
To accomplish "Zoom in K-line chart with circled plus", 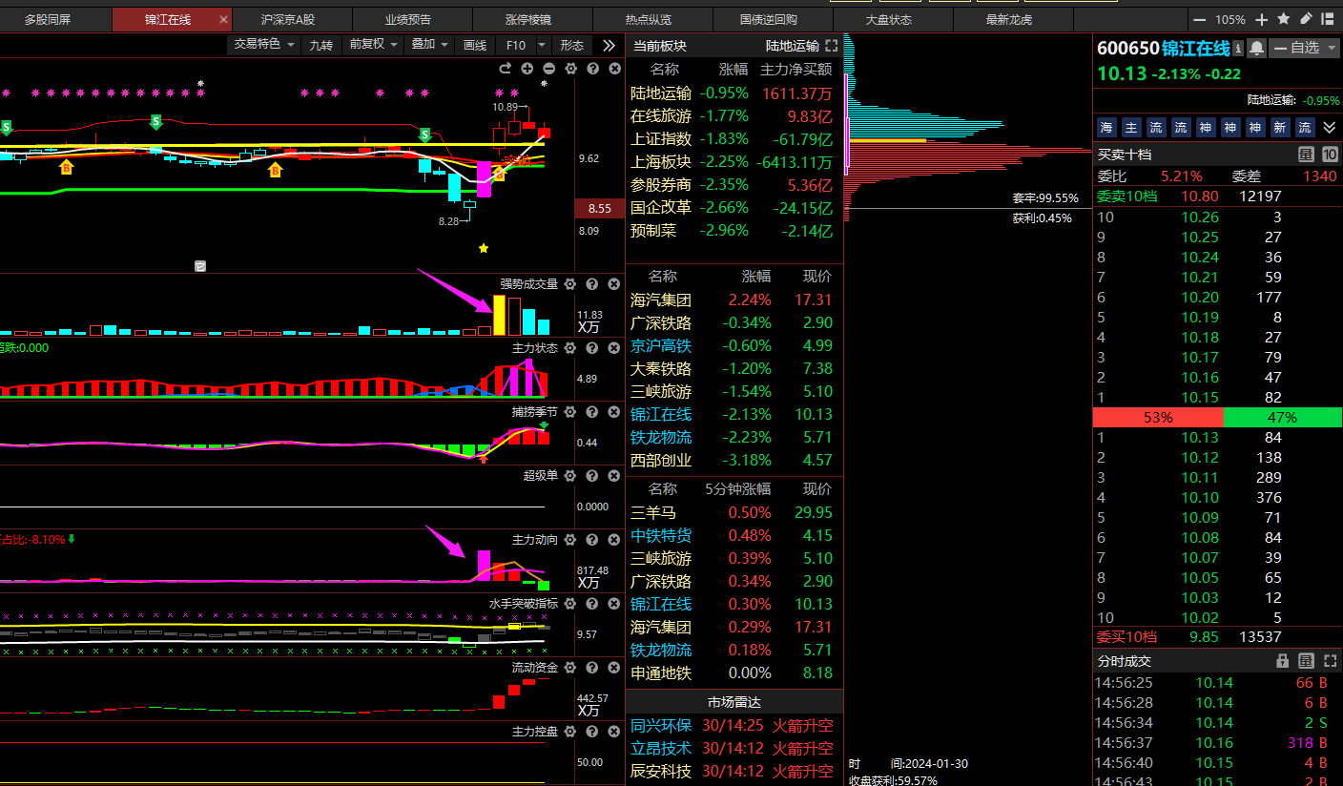I will pyautogui.click(x=527, y=69).
